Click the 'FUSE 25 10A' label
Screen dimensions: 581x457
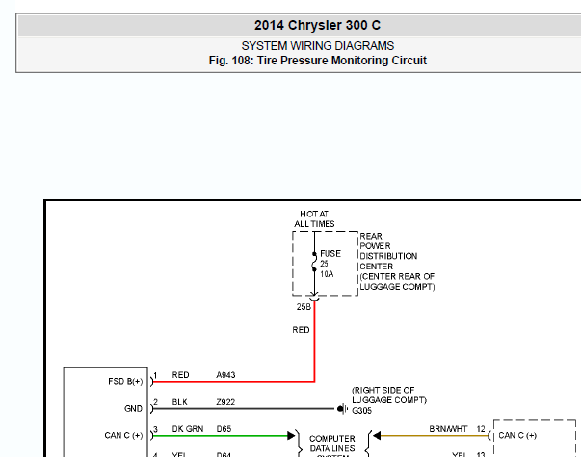coord(330,264)
